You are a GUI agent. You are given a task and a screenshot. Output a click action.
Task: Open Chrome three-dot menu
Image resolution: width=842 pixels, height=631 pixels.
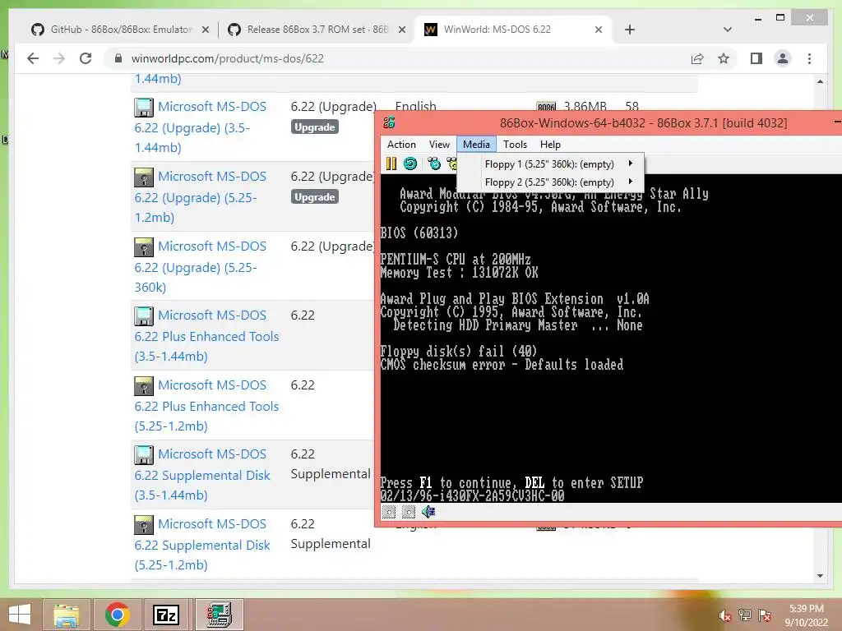pos(809,58)
